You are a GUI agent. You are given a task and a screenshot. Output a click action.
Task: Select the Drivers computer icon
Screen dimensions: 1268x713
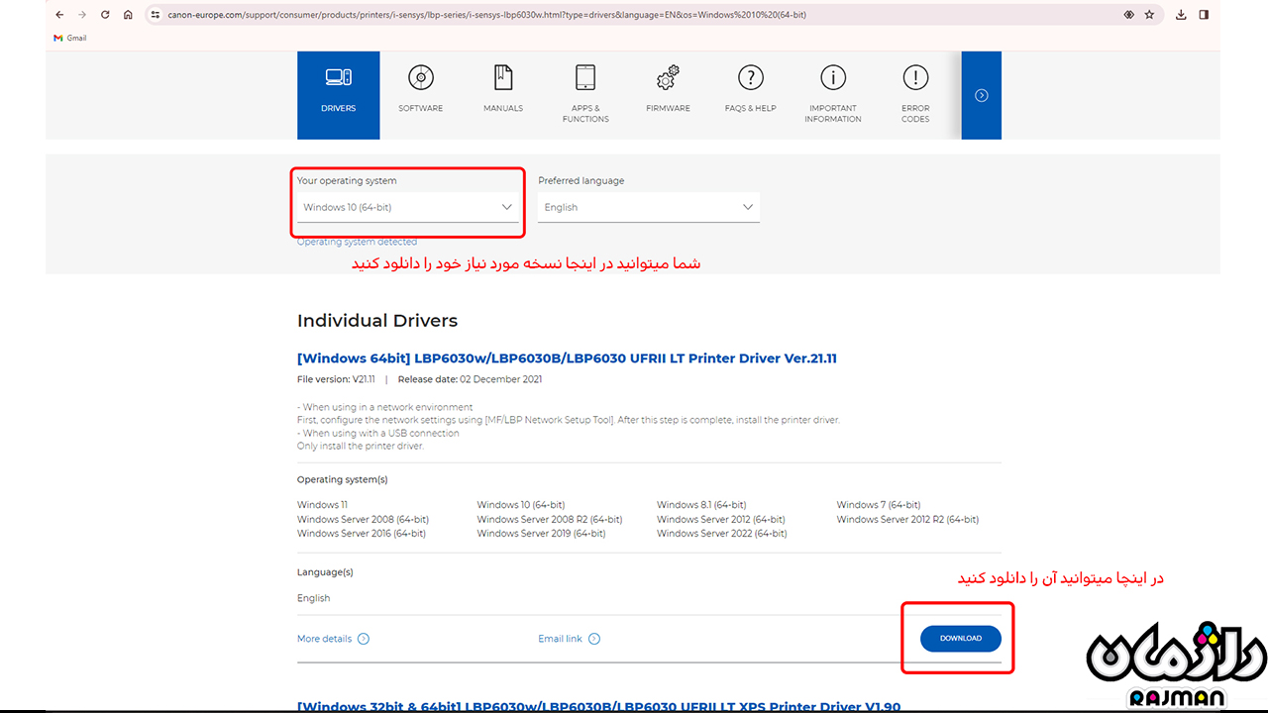(338, 77)
